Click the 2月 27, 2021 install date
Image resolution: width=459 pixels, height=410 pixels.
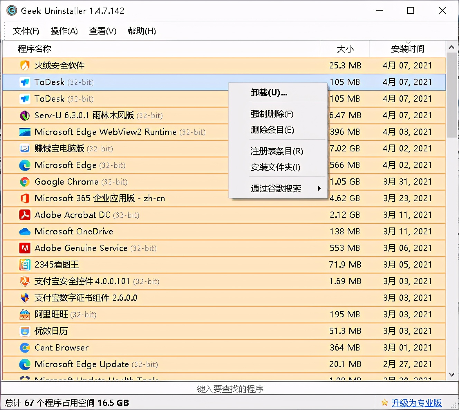(408, 364)
